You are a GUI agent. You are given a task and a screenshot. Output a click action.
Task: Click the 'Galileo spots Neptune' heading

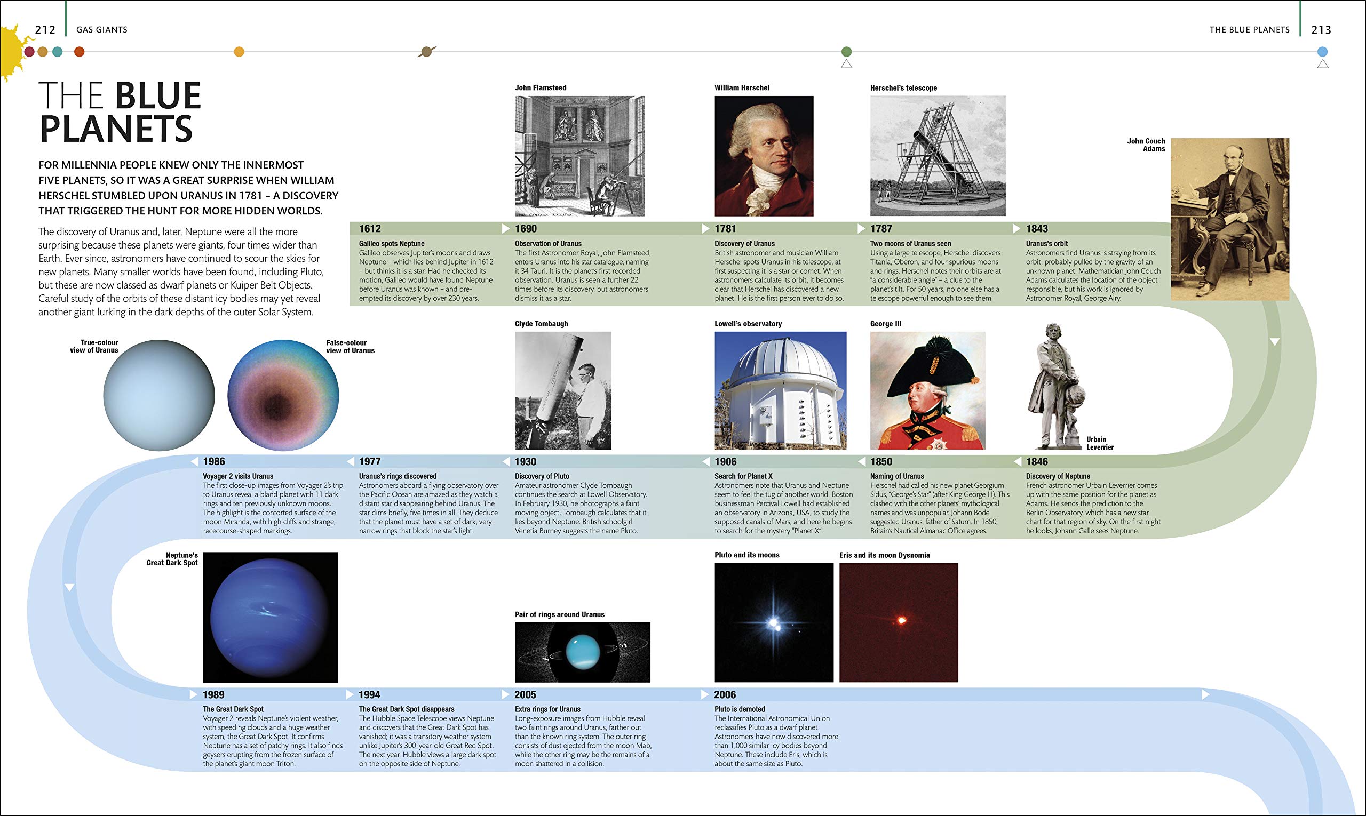392,244
